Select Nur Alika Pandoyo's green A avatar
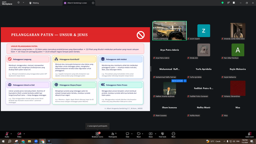 (x=238, y=50)
